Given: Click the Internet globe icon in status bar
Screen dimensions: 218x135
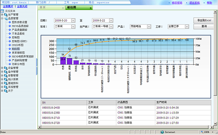Looking at the screenshot, I should tap(162, 132).
